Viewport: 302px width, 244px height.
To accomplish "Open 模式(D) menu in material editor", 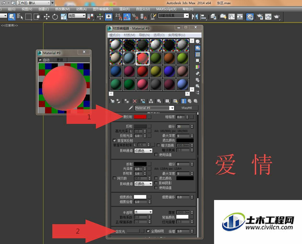I will coord(115,35).
